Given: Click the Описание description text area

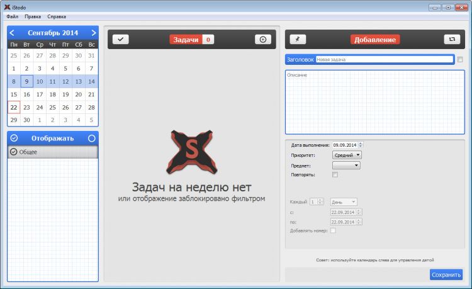Looking at the screenshot, I should click(x=375, y=102).
